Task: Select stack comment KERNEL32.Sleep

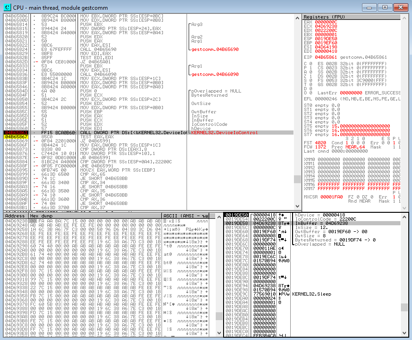Action: click(x=312, y=294)
